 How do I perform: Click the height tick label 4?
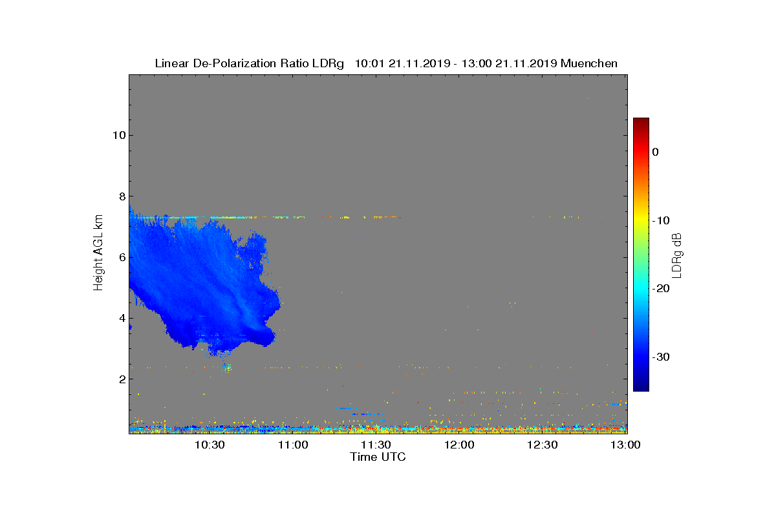(x=121, y=318)
